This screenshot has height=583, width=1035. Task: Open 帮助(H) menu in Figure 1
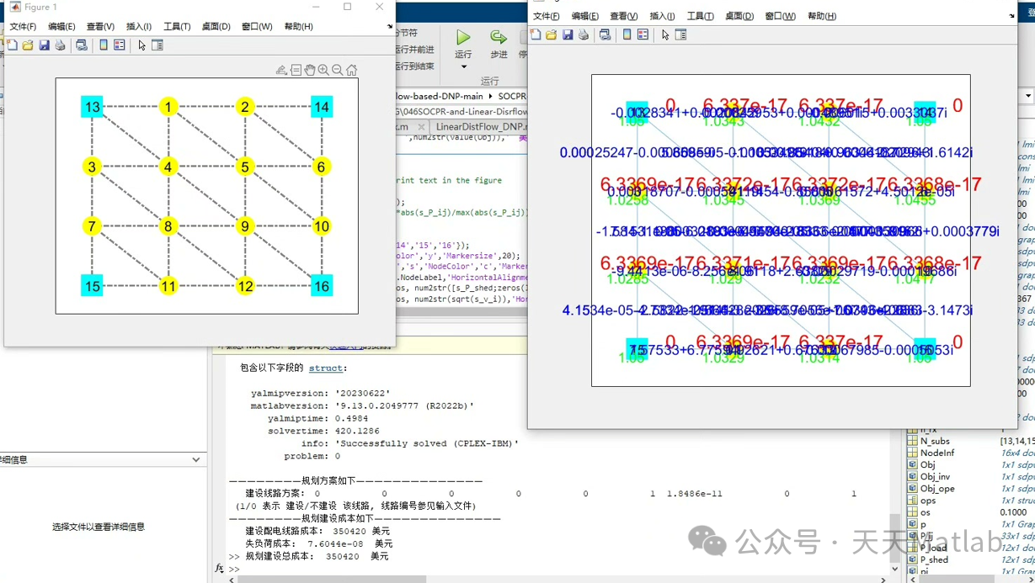(298, 26)
